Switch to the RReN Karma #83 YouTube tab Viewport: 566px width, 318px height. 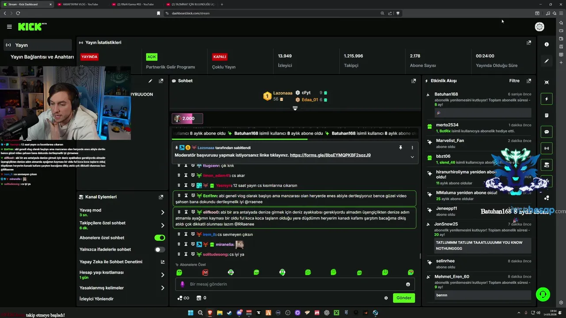coord(136,4)
